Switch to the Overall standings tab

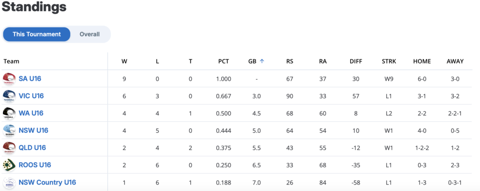[90, 34]
